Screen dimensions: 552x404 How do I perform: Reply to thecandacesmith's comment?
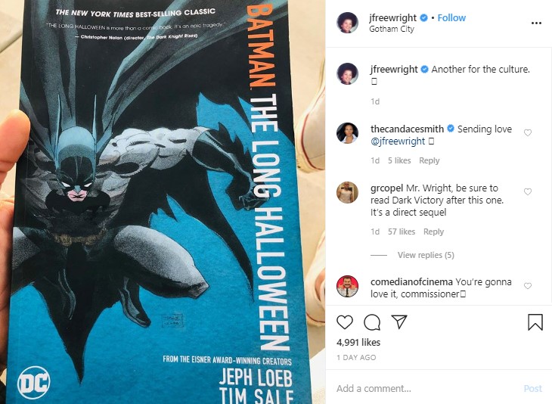(430, 160)
